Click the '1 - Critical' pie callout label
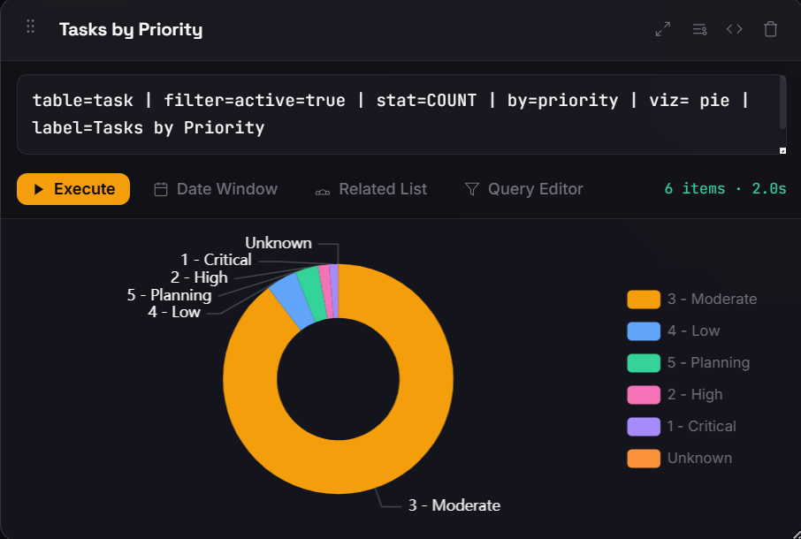 pos(216,260)
